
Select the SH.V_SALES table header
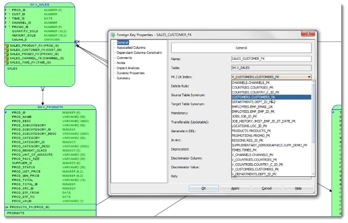pyautogui.click(x=39, y=5)
